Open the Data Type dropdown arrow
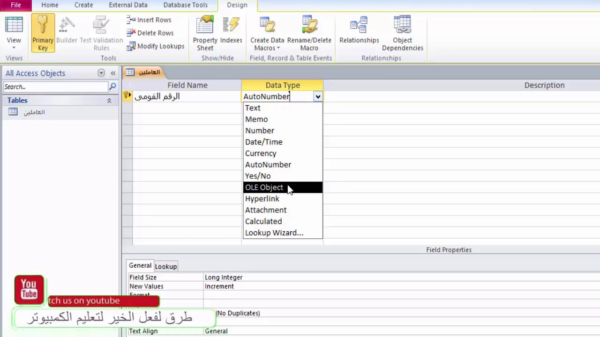This screenshot has height=337, width=600. 318,96
